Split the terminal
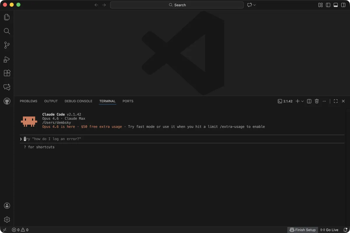The height and width of the screenshot is (233, 350). point(309,101)
